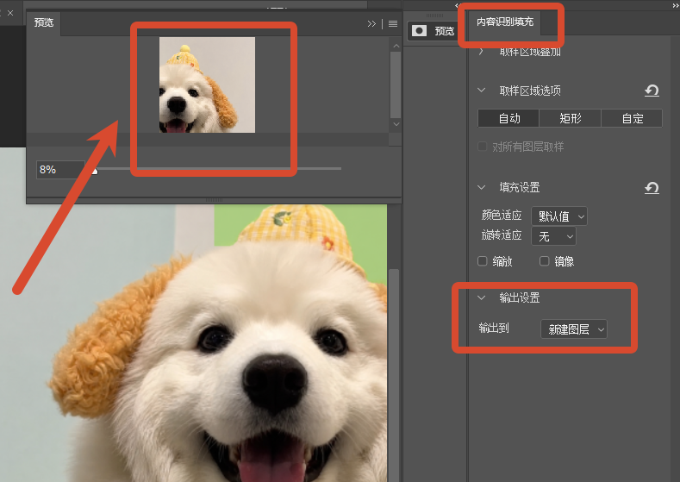Open the 输出到 新建图层 dropdown
680x482 pixels.
pos(574,329)
